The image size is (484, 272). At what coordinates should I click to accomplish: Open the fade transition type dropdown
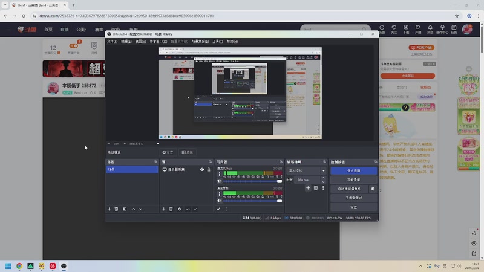tap(306, 171)
